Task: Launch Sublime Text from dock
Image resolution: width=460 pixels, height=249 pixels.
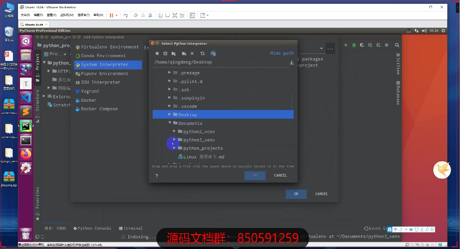Action: (26, 112)
